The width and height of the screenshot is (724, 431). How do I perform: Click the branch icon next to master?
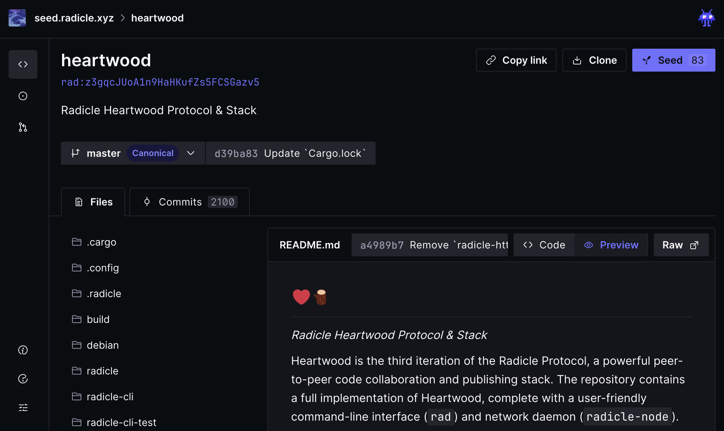point(75,153)
